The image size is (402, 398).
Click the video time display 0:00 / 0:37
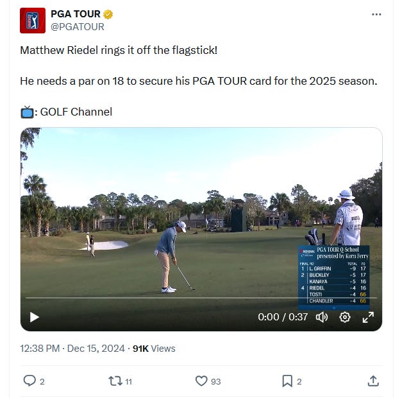283,317
